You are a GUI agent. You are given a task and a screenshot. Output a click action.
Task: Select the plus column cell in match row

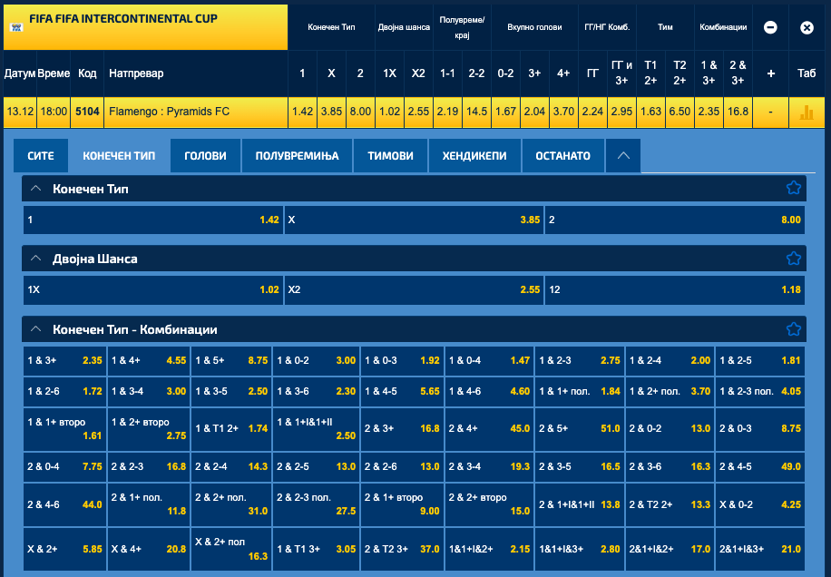pyautogui.click(x=770, y=112)
